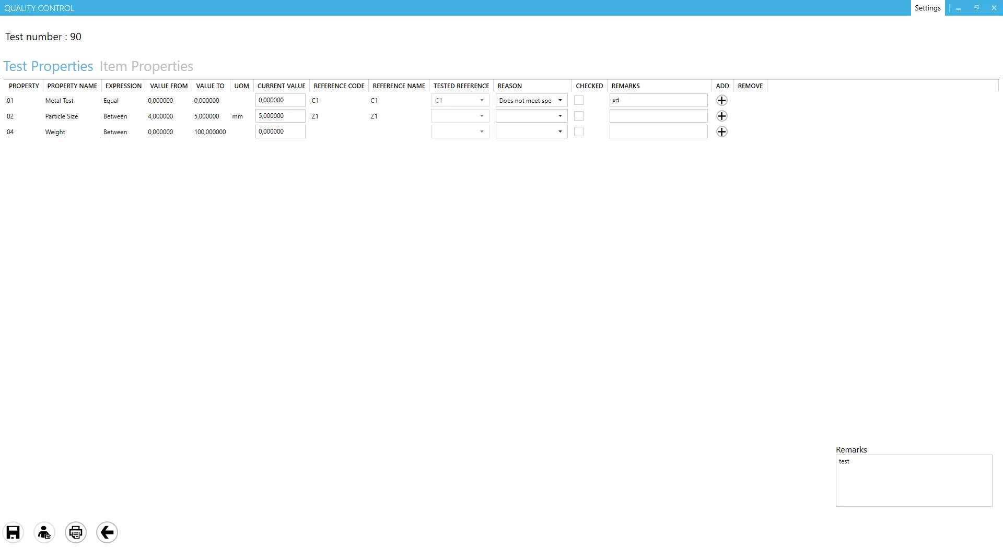The height and width of the screenshot is (548, 1003).
Task: Sort by REASON column header
Action: coord(532,86)
